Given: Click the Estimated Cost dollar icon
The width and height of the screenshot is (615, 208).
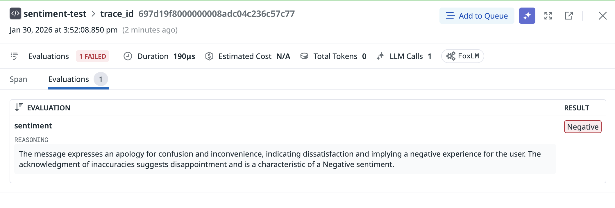Looking at the screenshot, I should 209,56.
